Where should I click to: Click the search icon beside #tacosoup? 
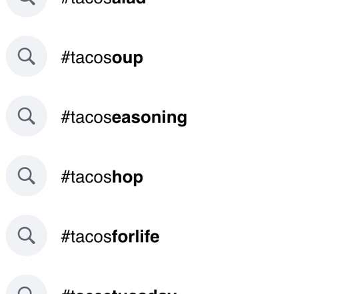click(x=27, y=56)
